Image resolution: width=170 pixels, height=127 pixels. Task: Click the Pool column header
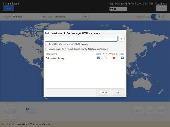(x=98, y=54)
